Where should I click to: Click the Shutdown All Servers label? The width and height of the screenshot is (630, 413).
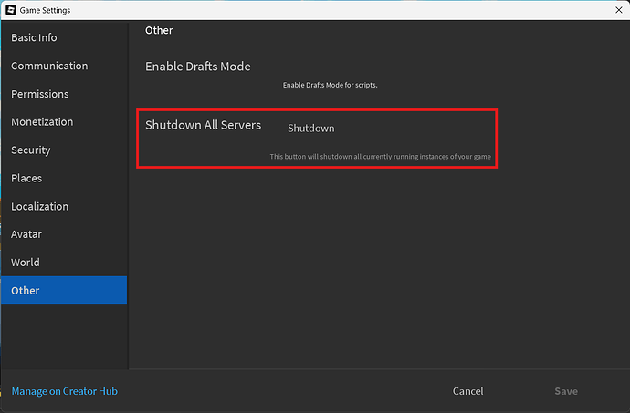point(203,125)
